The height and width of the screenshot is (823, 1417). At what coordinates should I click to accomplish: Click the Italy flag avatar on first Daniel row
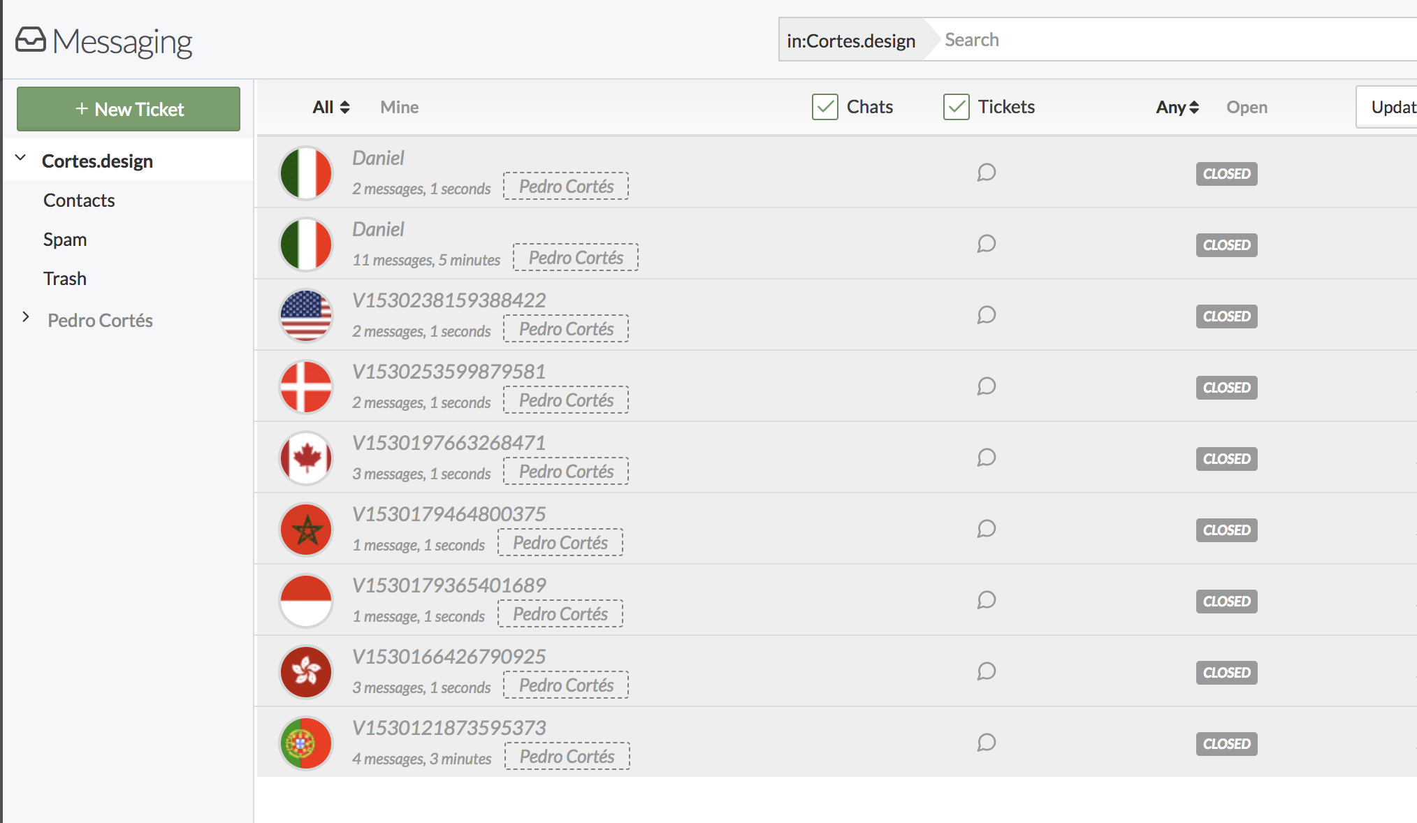[x=306, y=173]
